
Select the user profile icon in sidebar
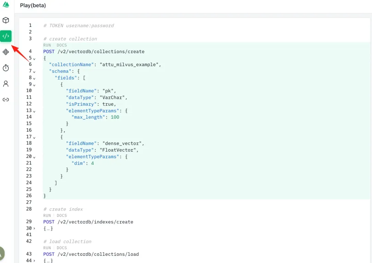6,83
